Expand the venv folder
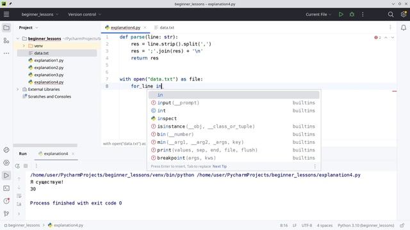Image resolution: width=410 pixels, height=230 pixels. point(24,46)
